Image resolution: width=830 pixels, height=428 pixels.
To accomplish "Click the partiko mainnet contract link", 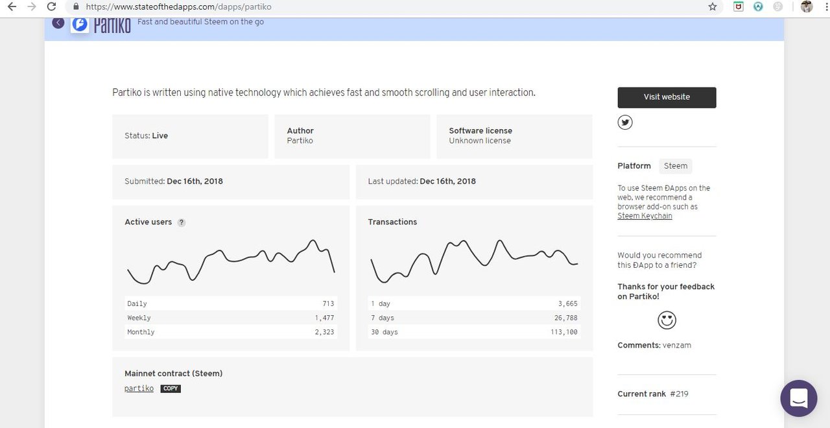I will point(139,388).
